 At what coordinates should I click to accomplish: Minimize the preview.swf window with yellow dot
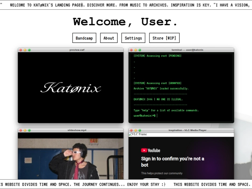tap(25, 50)
